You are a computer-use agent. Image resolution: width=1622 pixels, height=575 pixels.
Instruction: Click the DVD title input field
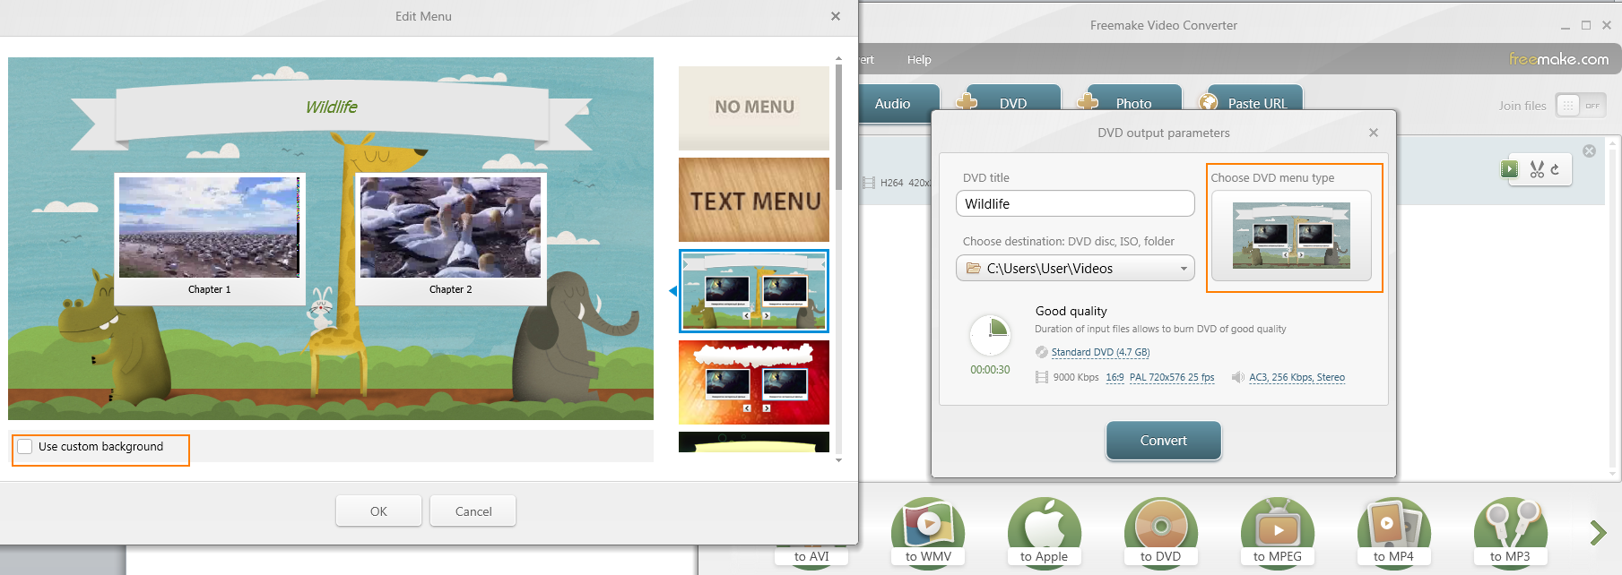point(1074,204)
